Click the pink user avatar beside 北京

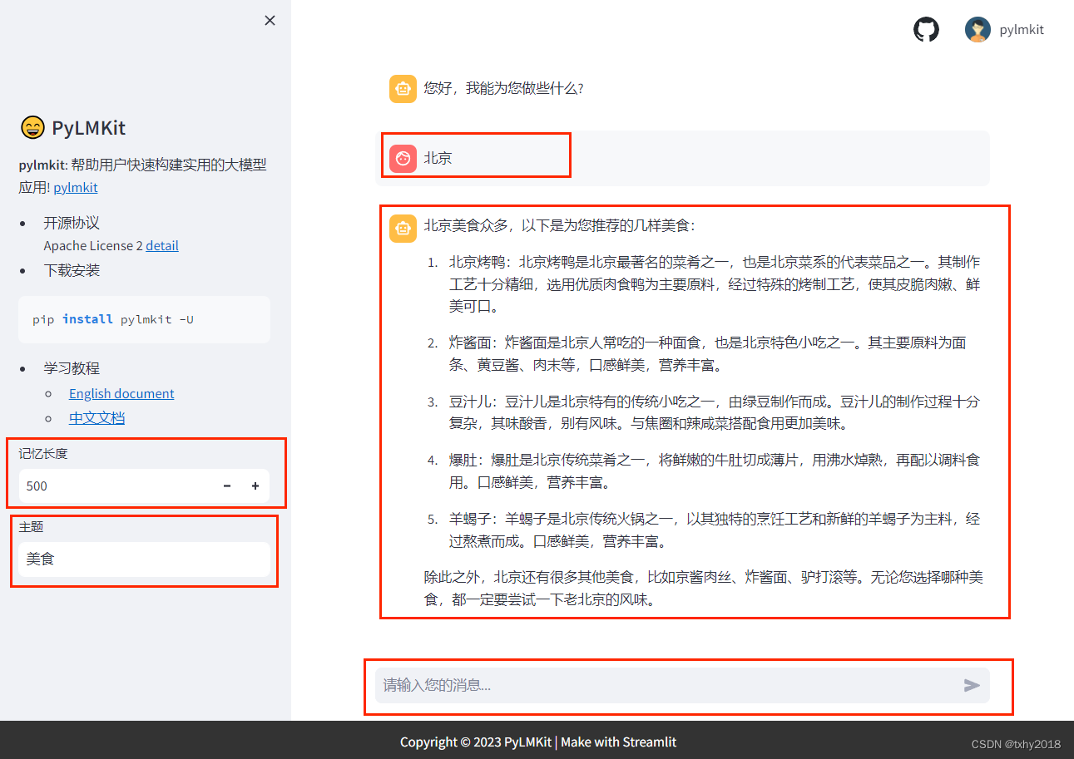tap(403, 158)
